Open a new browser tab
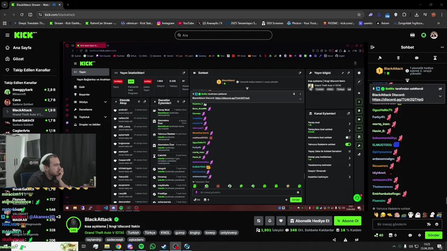This screenshot has width=447, height=251. pyautogui.click(x=68, y=5)
